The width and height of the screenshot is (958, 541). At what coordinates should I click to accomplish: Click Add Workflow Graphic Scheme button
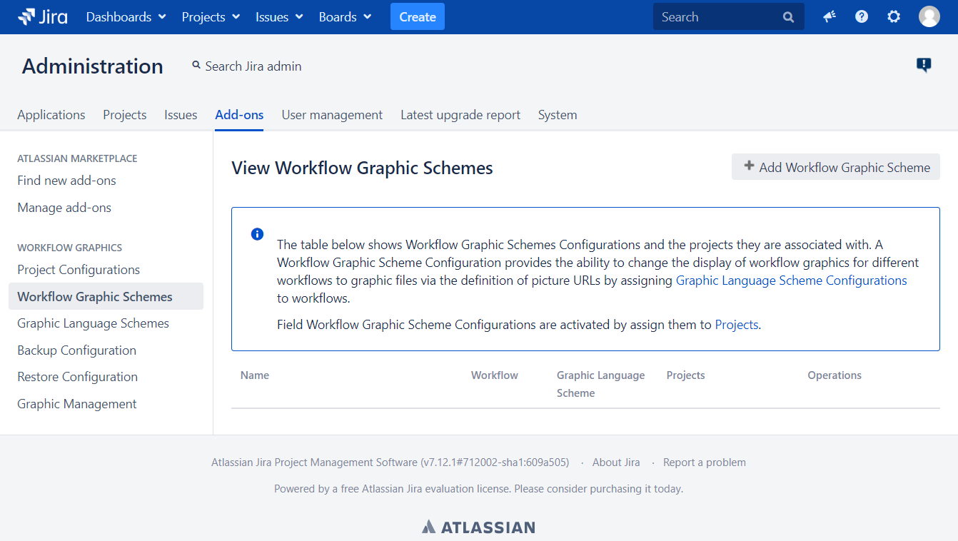836,167
